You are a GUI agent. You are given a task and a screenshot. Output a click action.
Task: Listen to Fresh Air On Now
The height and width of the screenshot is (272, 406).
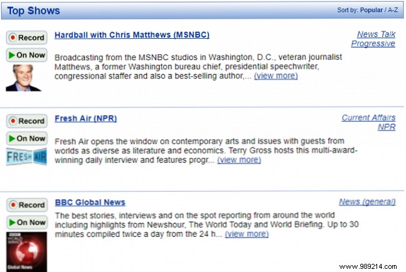tap(26, 139)
